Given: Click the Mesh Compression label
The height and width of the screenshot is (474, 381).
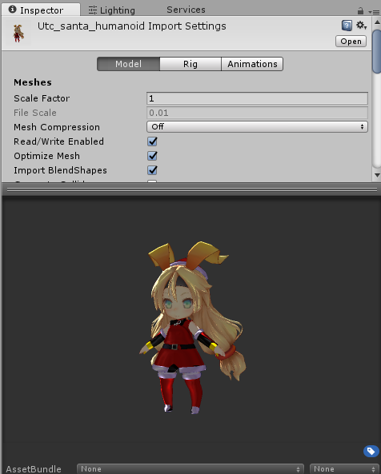Looking at the screenshot, I should point(57,127).
